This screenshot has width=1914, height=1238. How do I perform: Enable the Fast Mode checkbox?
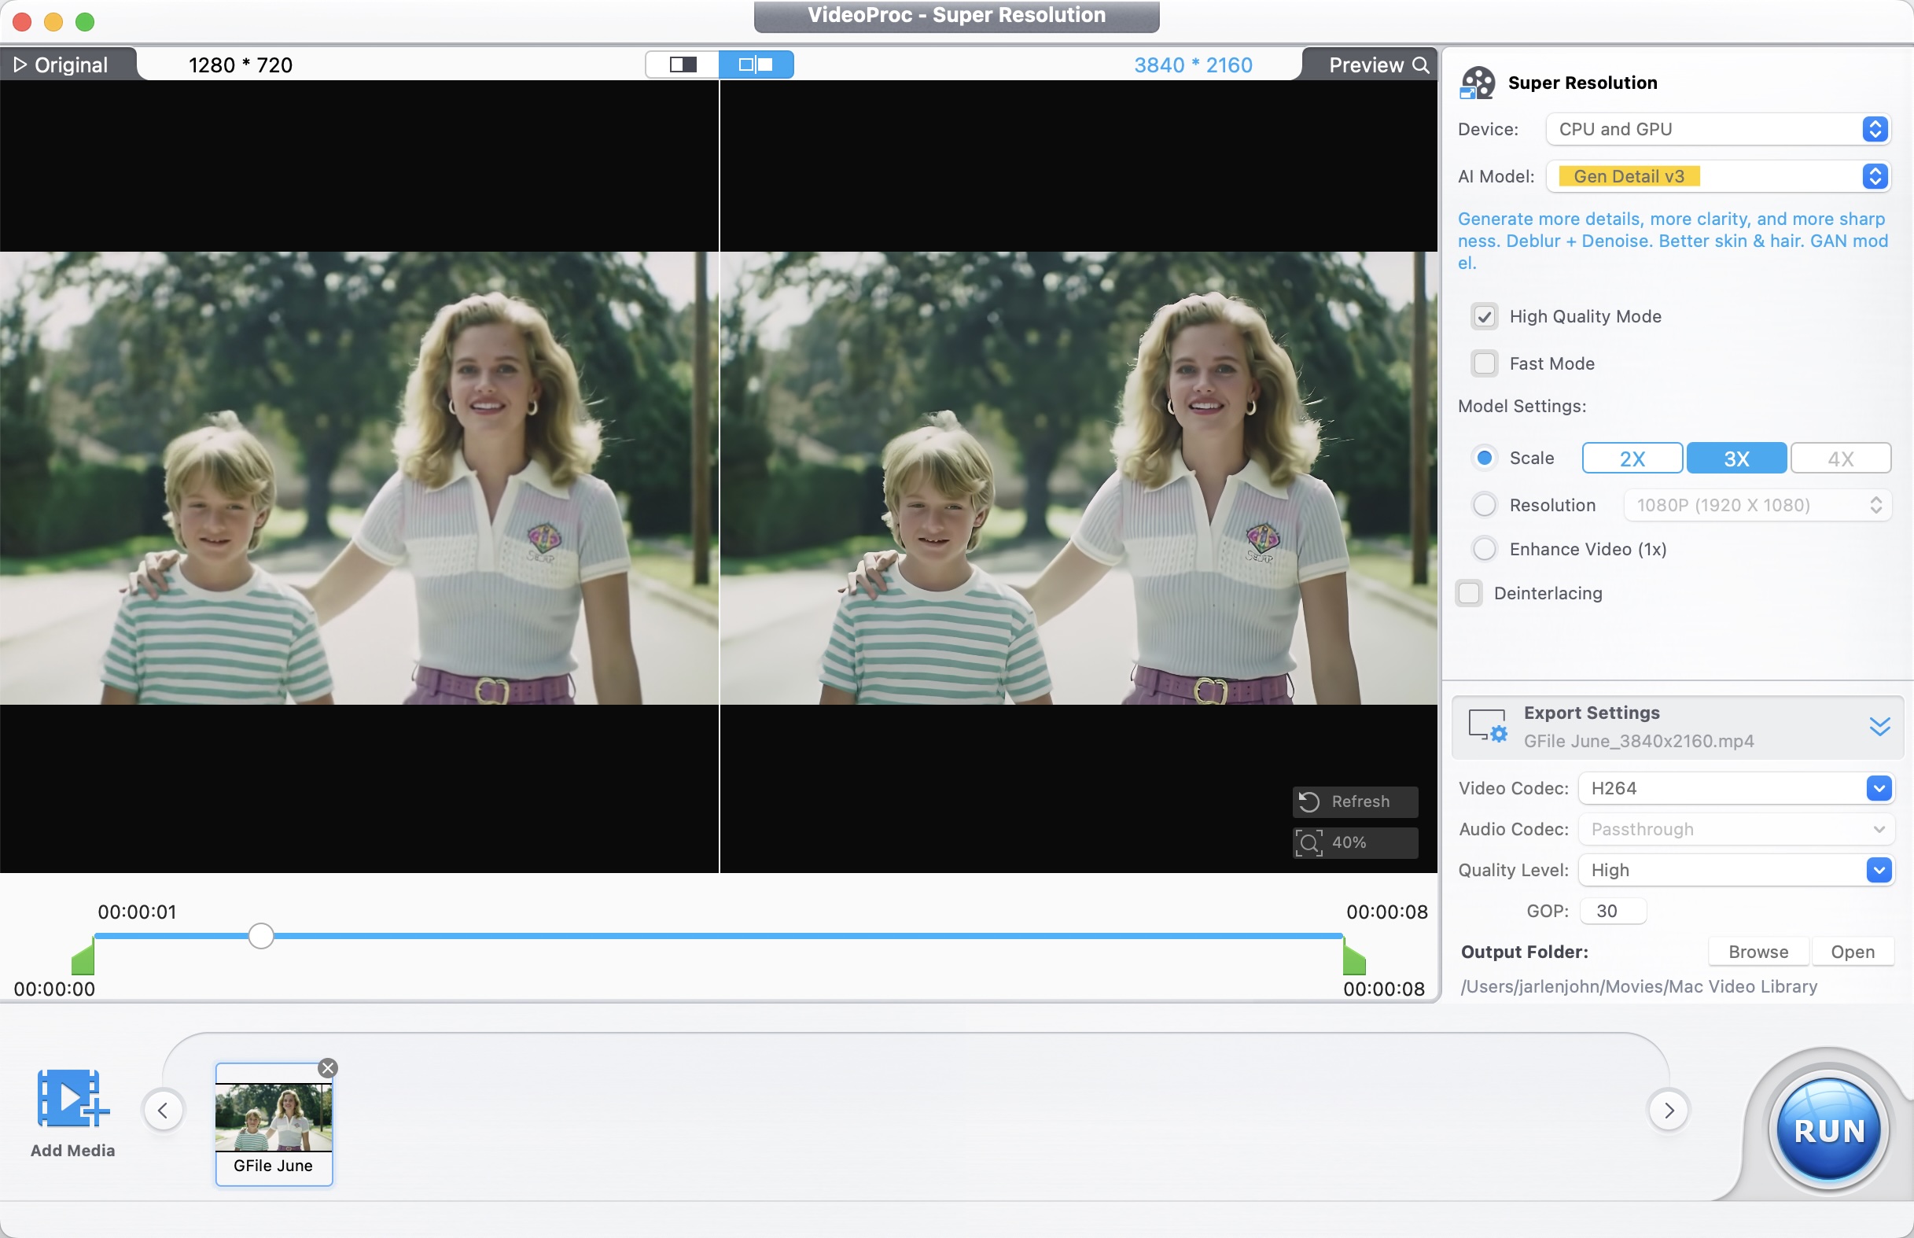1484,363
